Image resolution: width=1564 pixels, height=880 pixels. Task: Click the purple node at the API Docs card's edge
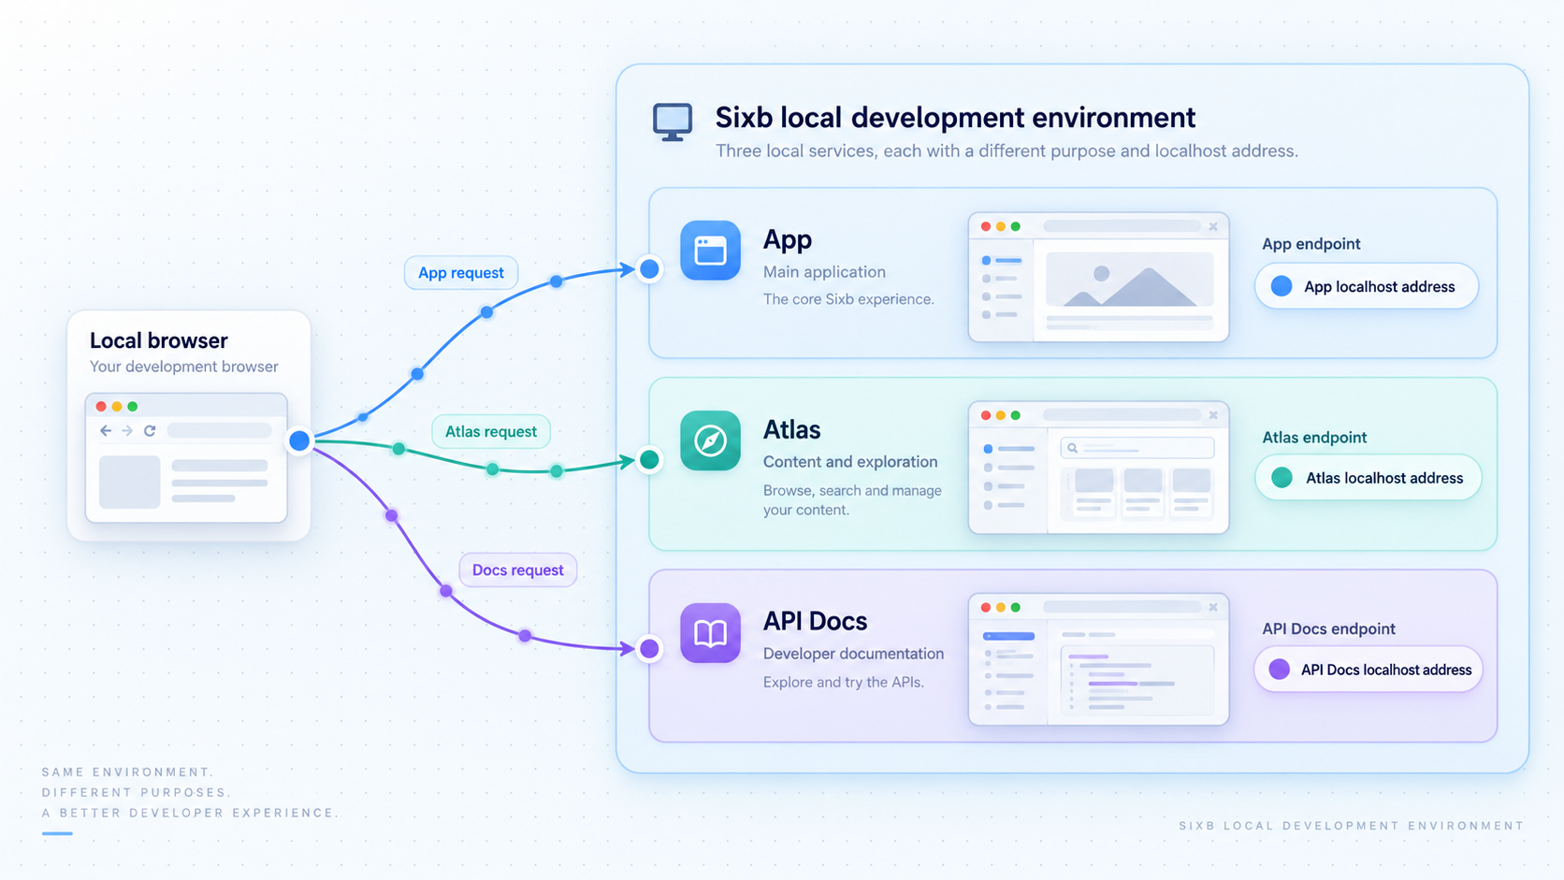click(x=649, y=648)
